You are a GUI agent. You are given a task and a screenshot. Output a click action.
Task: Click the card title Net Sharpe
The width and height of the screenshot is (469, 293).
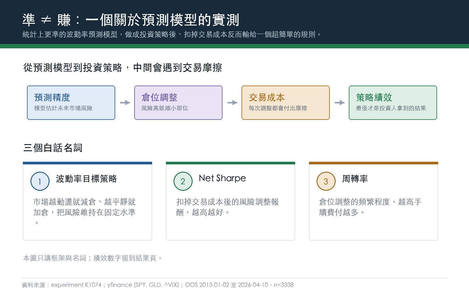[x=222, y=178]
